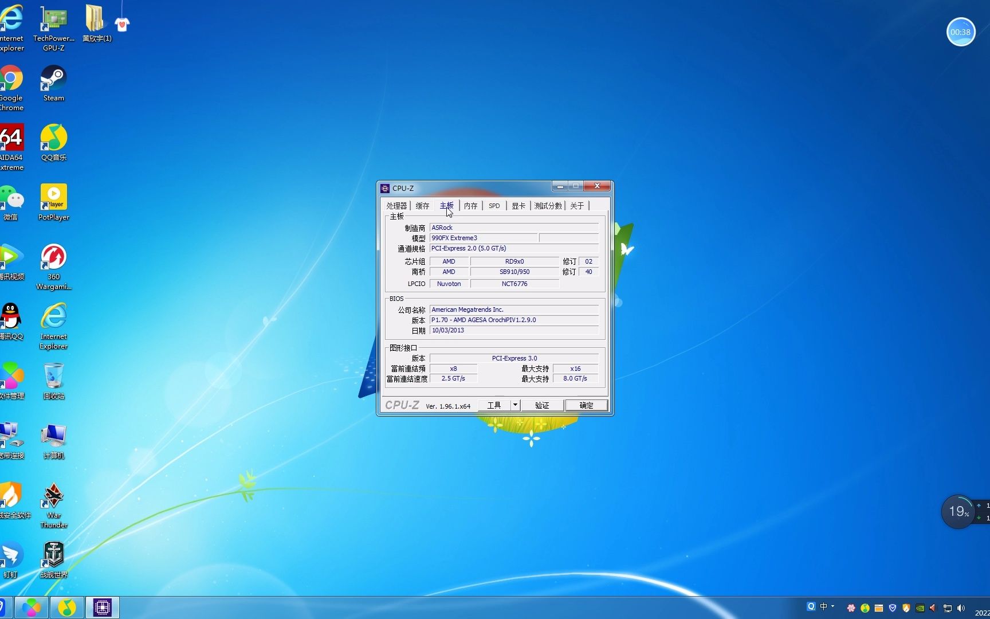The width and height of the screenshot is (990, 619).
Task: Click the CPU-Z title bar icon
Action: point(385,188)
